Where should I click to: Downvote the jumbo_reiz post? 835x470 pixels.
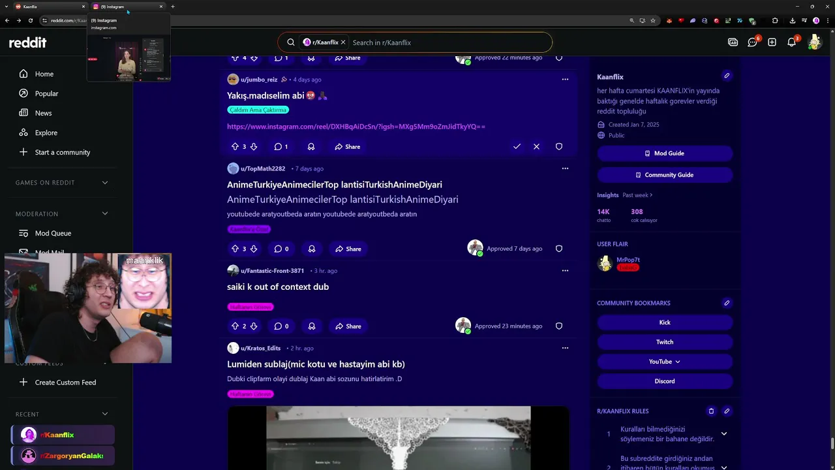[254, 147]
